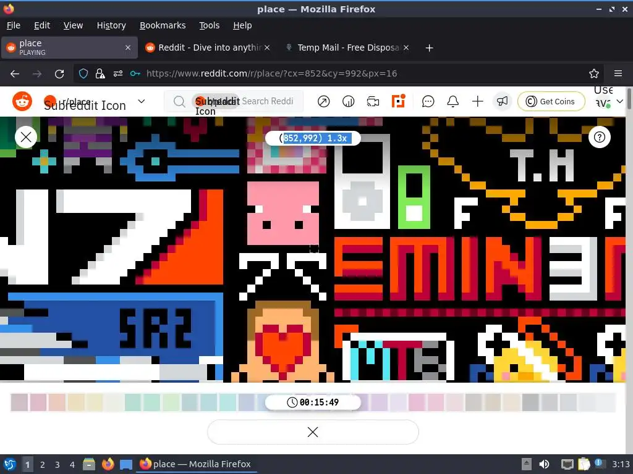Click the megaphone advertise icon

pos(502,101)
